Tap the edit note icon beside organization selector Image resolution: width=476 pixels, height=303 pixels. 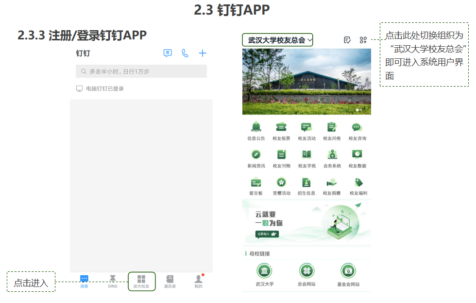(x=347, y=40)
